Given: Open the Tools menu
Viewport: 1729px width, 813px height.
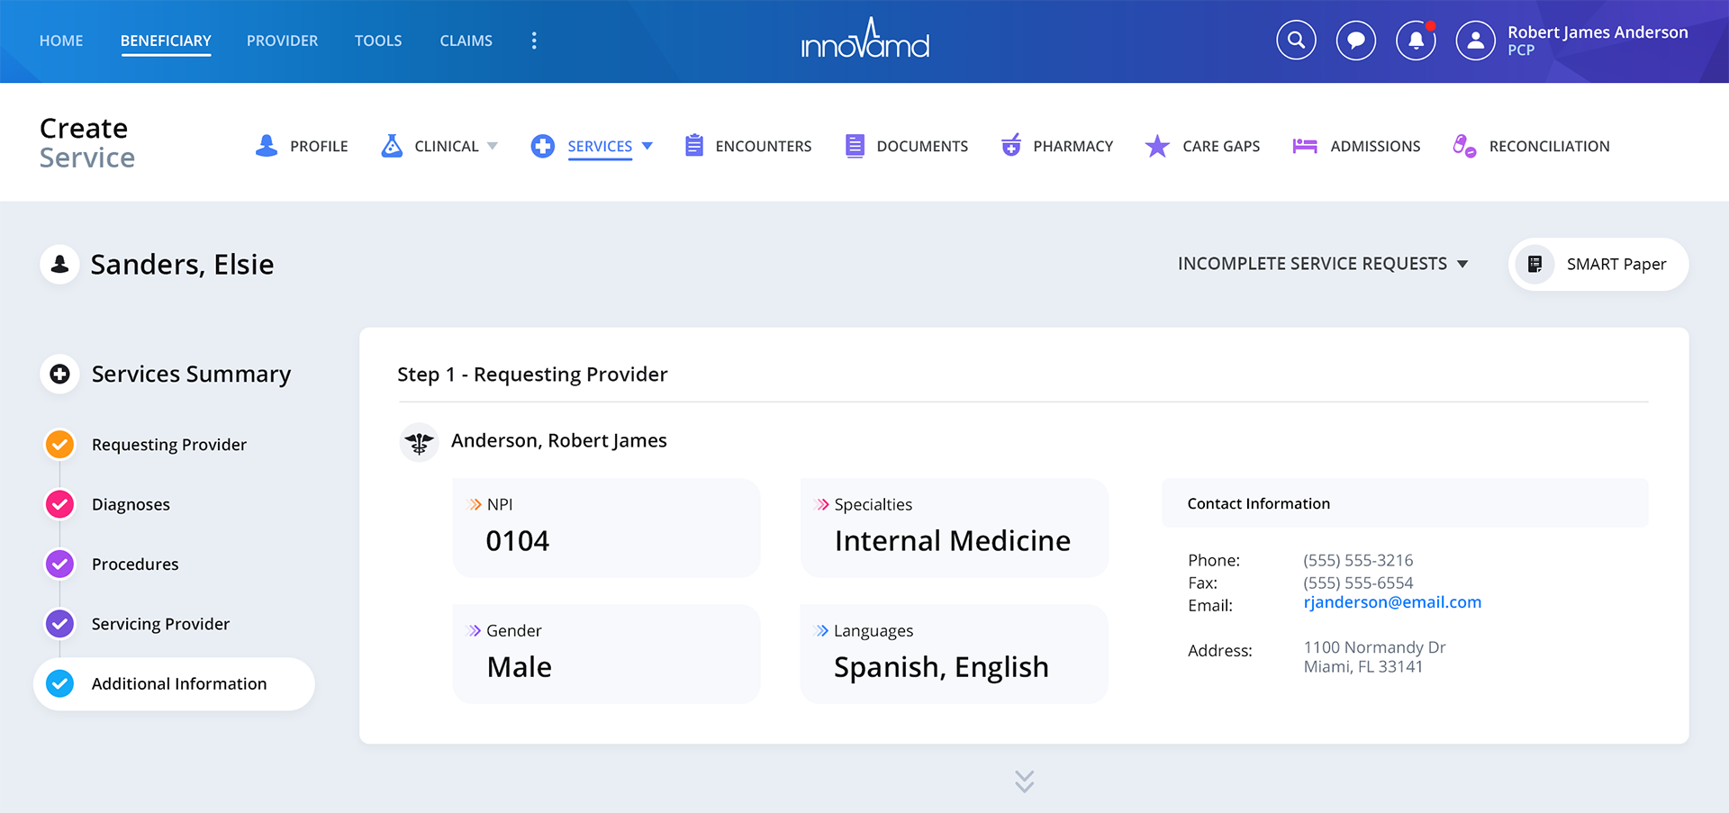Looking at the screenshot, I should 378,41.
